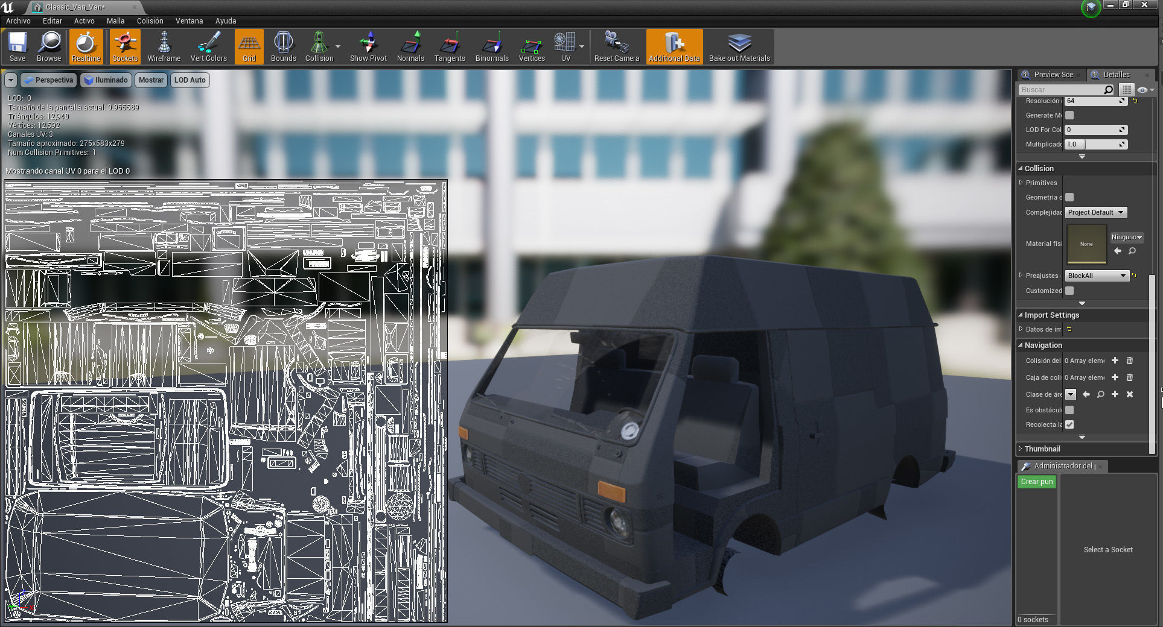Screen dimensions: 1163x627
Task: Open the Collision options dropdown arrow
Action: [x=338, y=46]
